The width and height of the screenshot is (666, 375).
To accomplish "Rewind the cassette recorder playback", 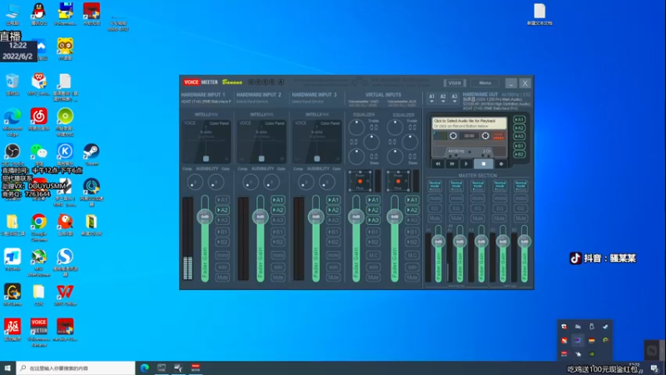I will [x=438, y=163].
